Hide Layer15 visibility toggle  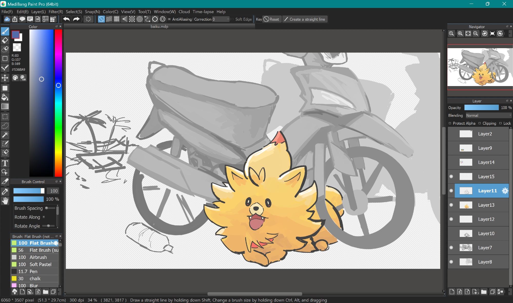pos(451,176)
